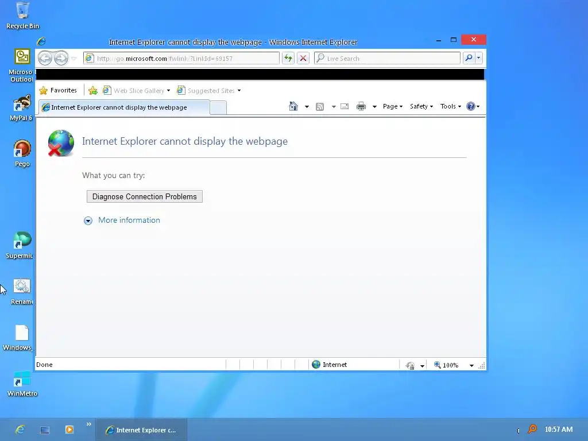
Task: Select the Supermium desktop shortcut
Action: [x=20, y=245]
